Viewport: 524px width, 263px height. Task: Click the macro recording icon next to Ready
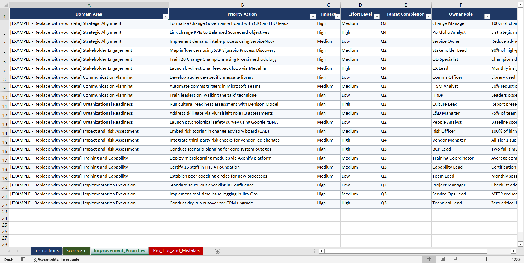(x=23, y=259)
